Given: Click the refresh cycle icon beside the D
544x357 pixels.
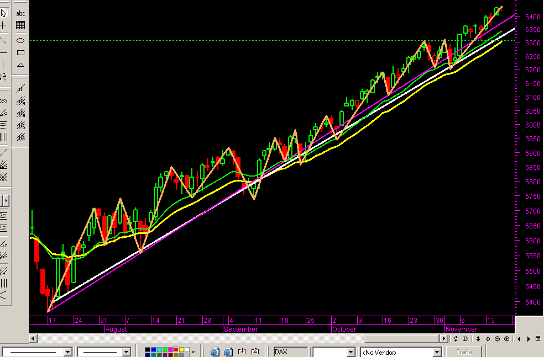Looking at the screenshot, I should [456, 339].
